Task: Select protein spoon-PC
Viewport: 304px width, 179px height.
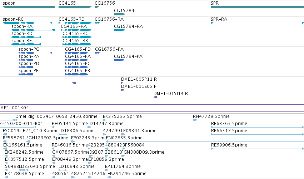Action: (x=35, y=53)
